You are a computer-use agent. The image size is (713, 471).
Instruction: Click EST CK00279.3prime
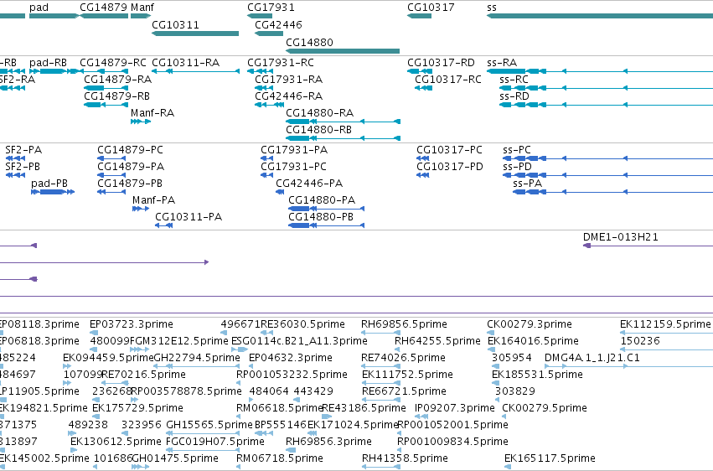point(530,324)
